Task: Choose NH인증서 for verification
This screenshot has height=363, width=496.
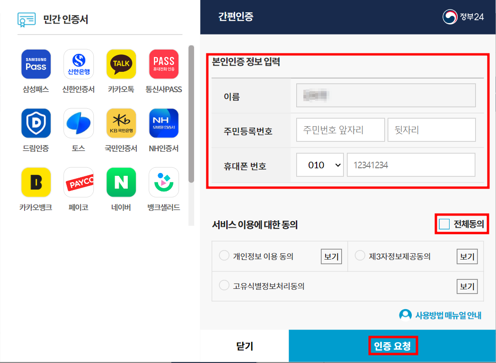Action: [164, 122]
